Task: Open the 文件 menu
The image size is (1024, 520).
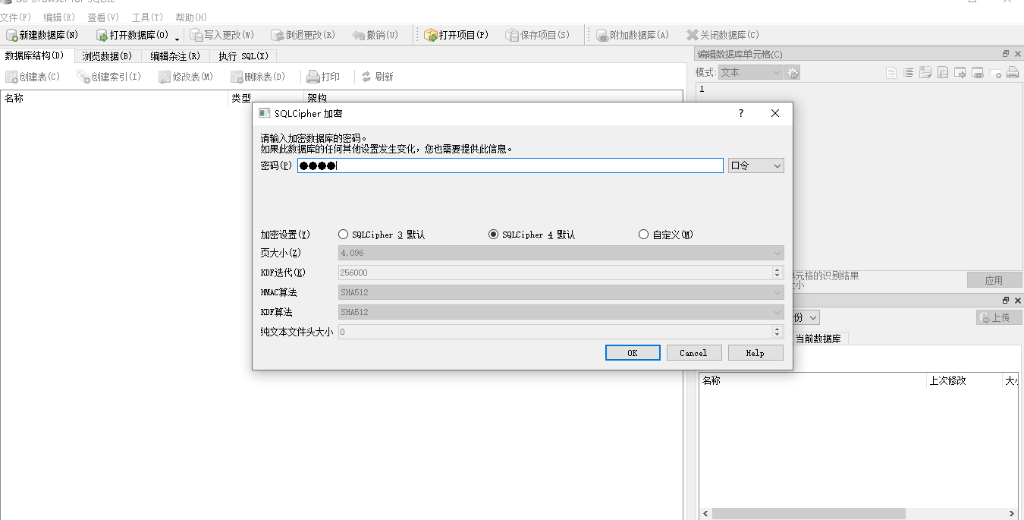Action: point(16,17)
